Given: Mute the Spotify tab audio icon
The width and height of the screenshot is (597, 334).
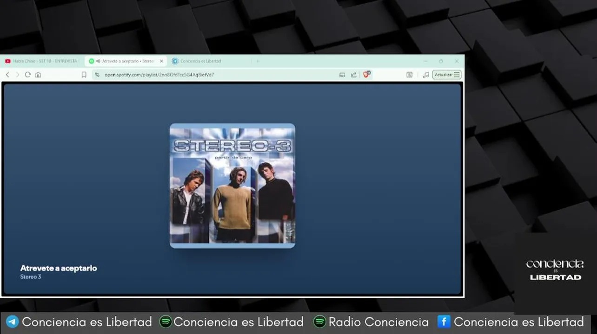Looking at the screenshot, I should coord(98,61).
